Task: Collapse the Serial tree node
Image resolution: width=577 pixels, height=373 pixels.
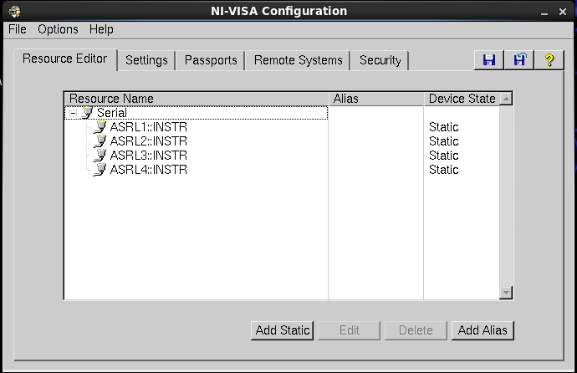Action: pos(73,113)
